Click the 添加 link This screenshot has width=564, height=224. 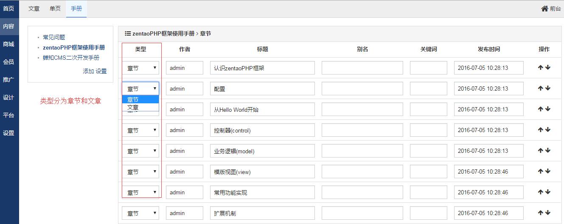click(88, 71)
